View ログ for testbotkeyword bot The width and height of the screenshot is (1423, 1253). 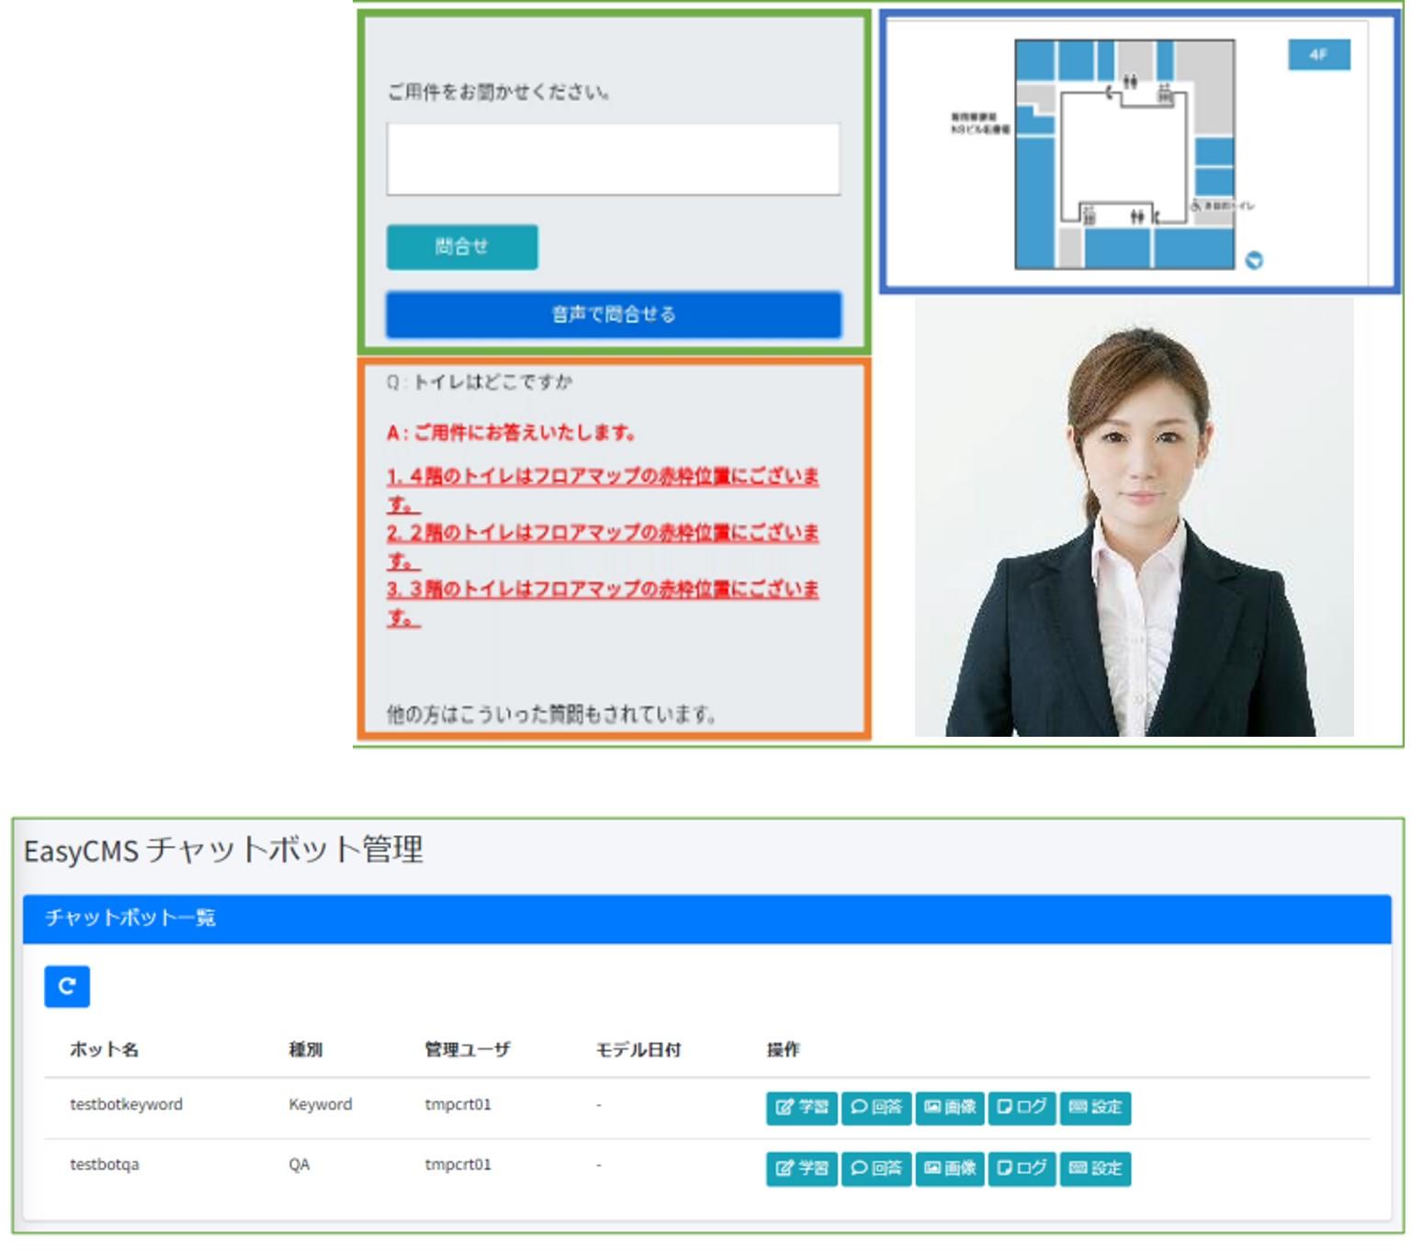[1022, 1108]
